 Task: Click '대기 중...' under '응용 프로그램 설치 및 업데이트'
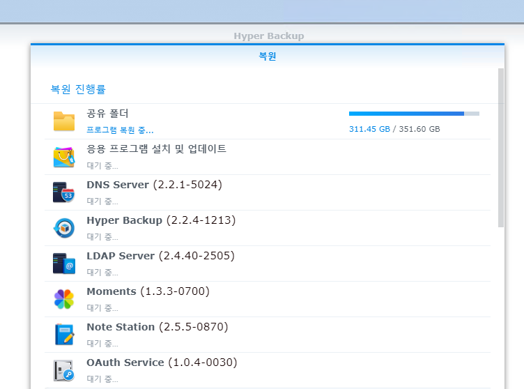tap(102, 165)
